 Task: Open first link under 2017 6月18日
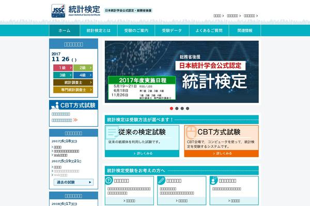57,147
